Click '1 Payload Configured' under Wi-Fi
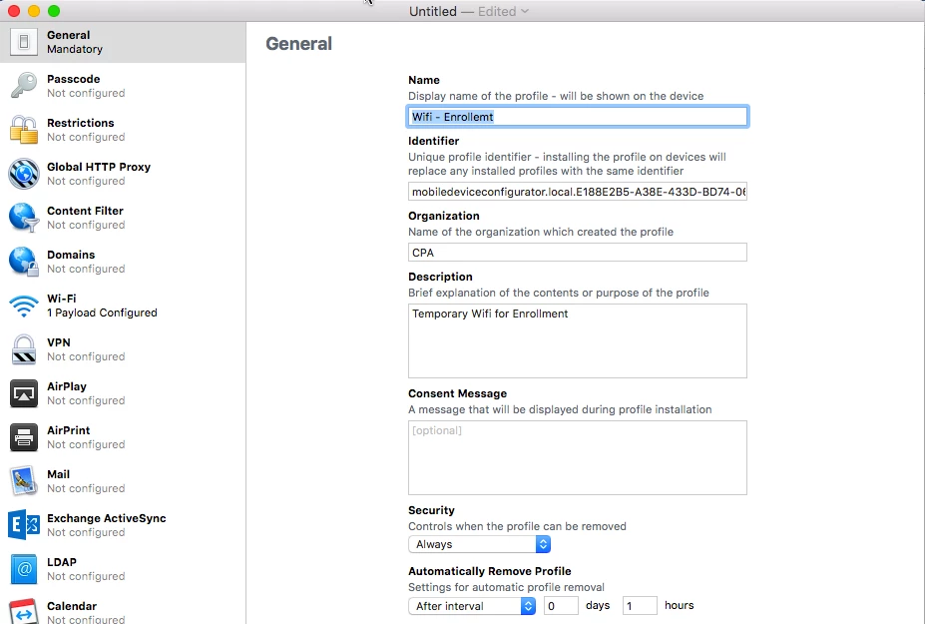The height and width of the screenshot is (624, 925). coord(102,312)
